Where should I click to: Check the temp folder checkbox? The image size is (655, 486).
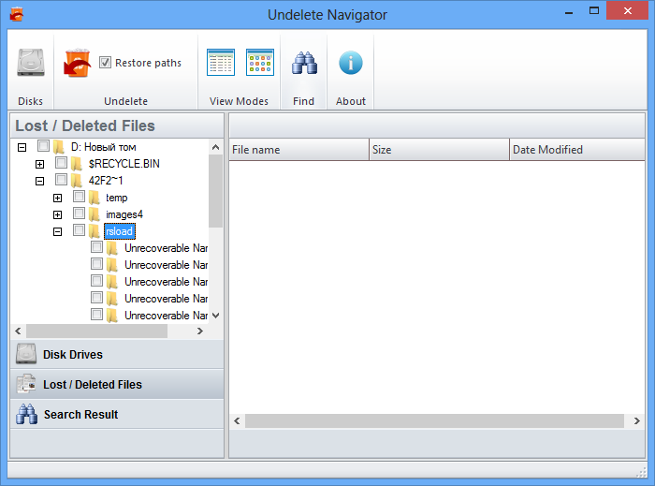pyautogui.click(x=79, y=197)
